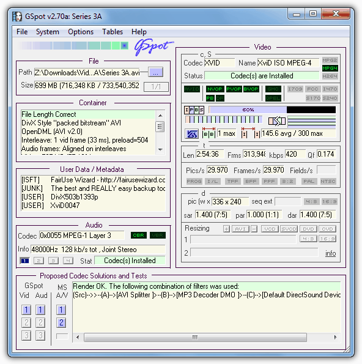Screen dimensions: 362x364
Task: Click the I709 colorimetry indicator
Action: (295, 89)
